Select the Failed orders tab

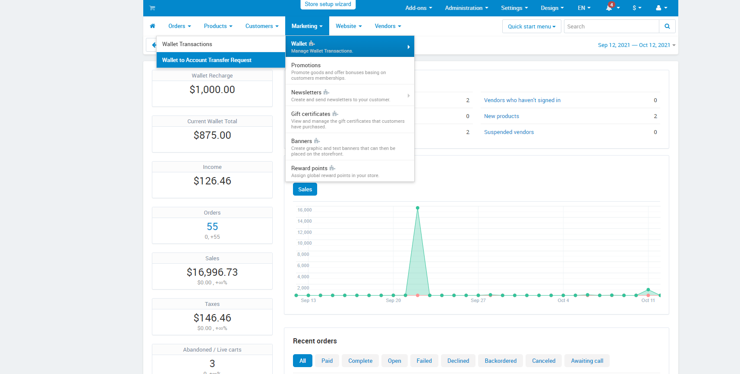coord(424,361)
